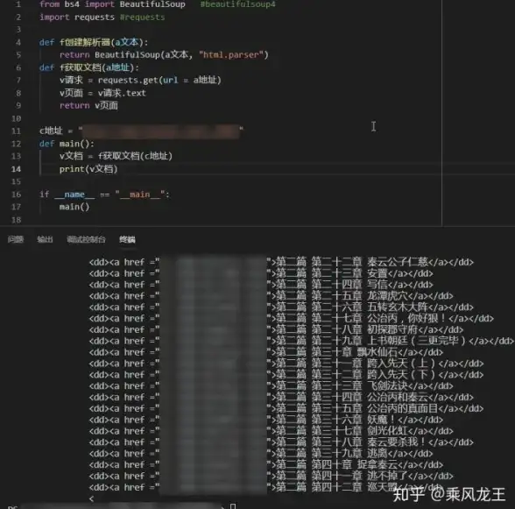Image resolution: width=515 pixels, height=509 pixels.
Task: Click terminal row 第三十六章 妖魔！
Action: [x=266, y=420]
